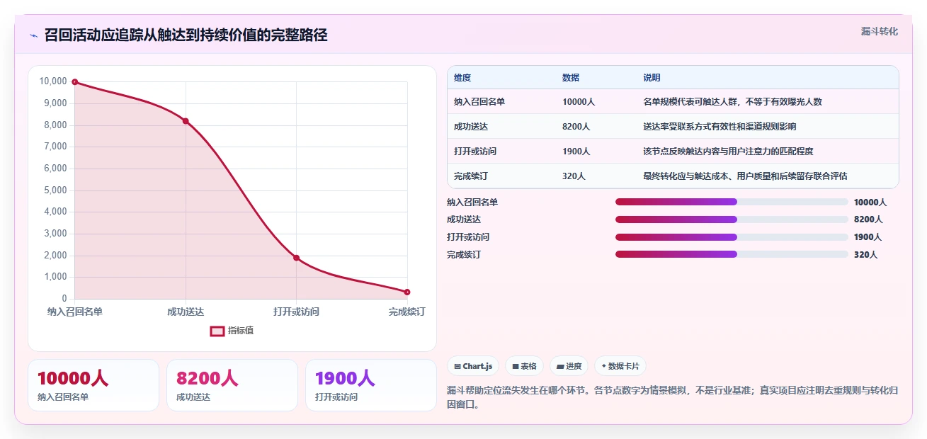927x439 pixels.
Task: Click the chart data point for 成功送达
Action: [186, 121]
